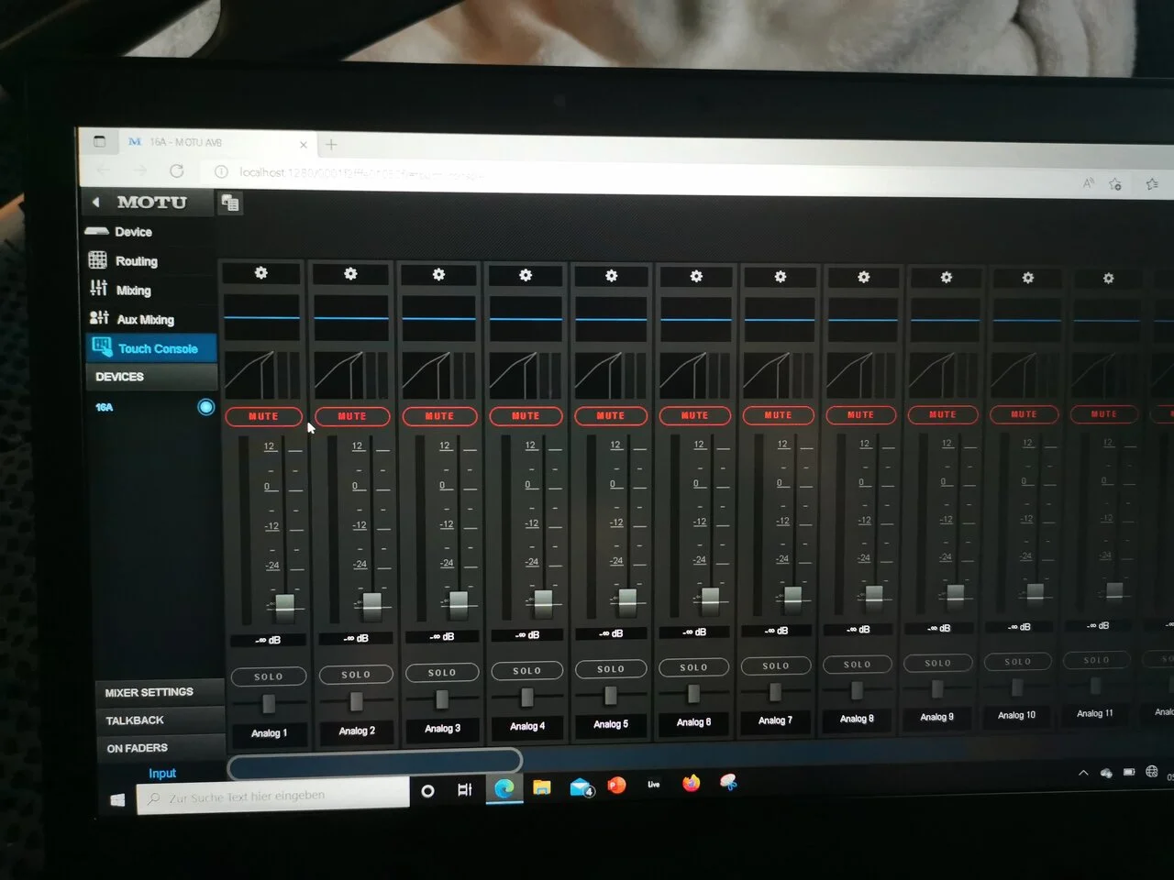Solo the Analog 1 channel
The height and width of the screenshot is (880, 1174).
click(269, 676)
